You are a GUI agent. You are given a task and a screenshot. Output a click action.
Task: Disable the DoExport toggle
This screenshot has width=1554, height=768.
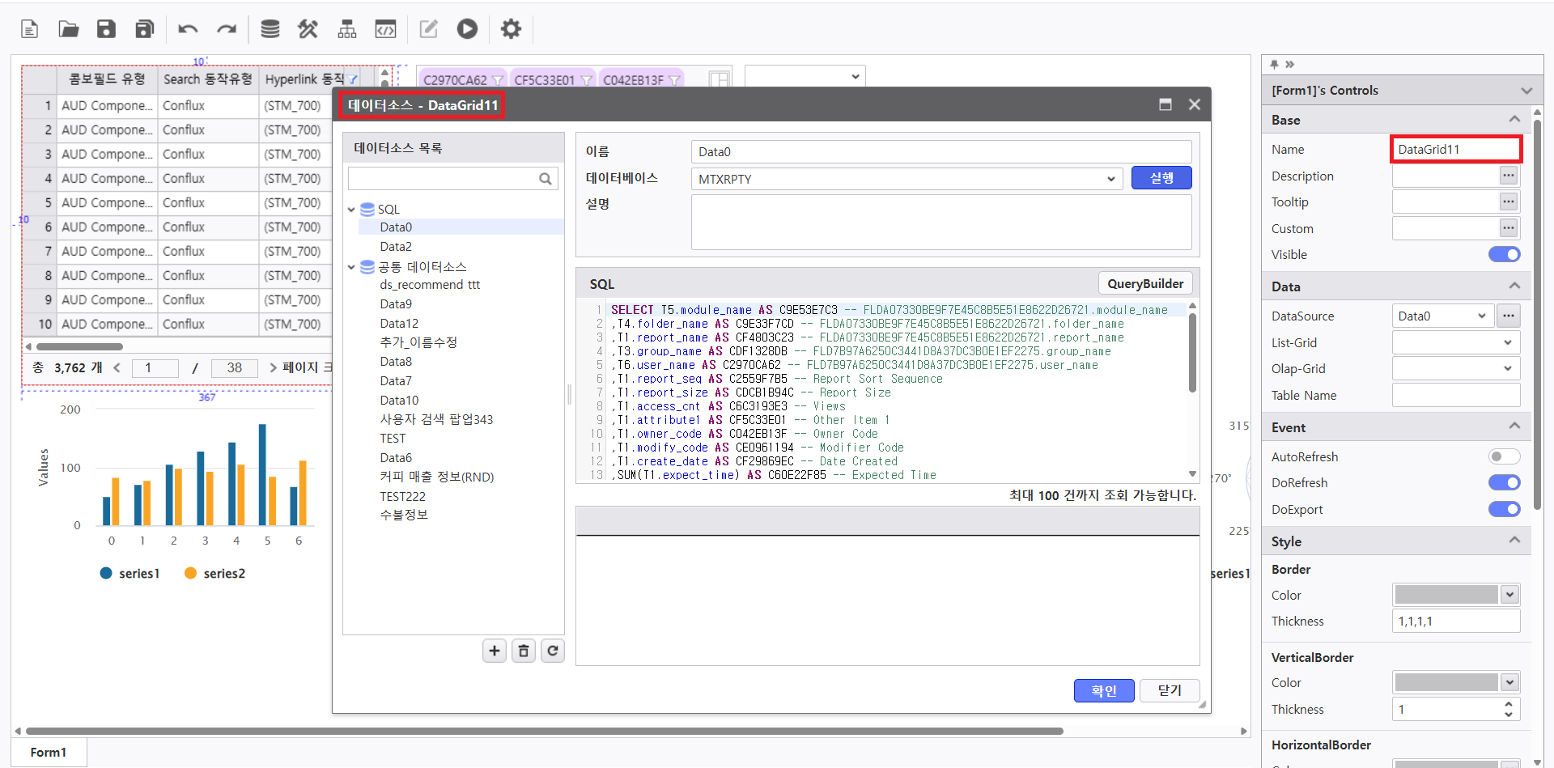click(1504, 510)
